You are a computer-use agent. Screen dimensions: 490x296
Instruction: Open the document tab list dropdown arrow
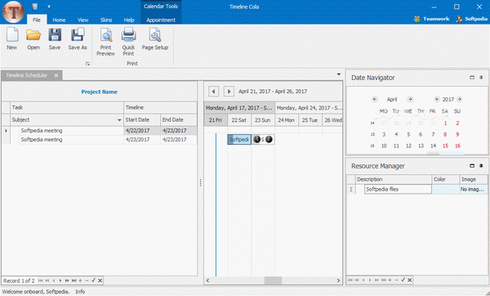point(339,74)
